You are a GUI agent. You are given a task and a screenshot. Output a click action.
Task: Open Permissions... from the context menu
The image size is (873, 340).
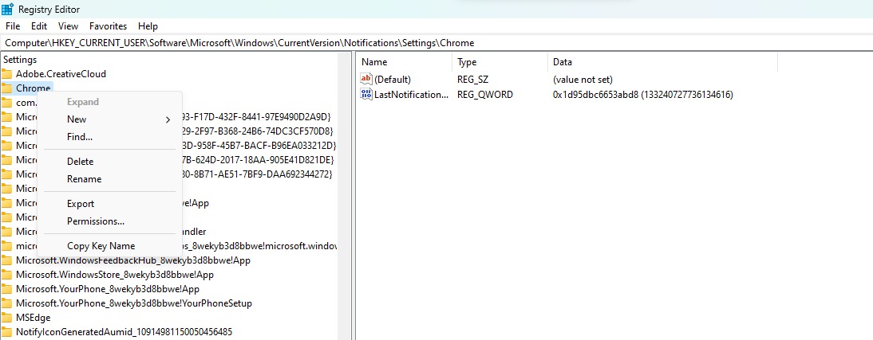pos(95,221)
